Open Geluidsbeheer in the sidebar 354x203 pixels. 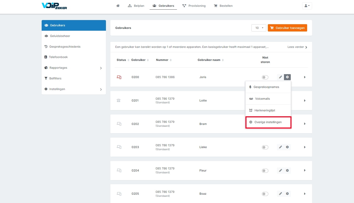(74, 36)
